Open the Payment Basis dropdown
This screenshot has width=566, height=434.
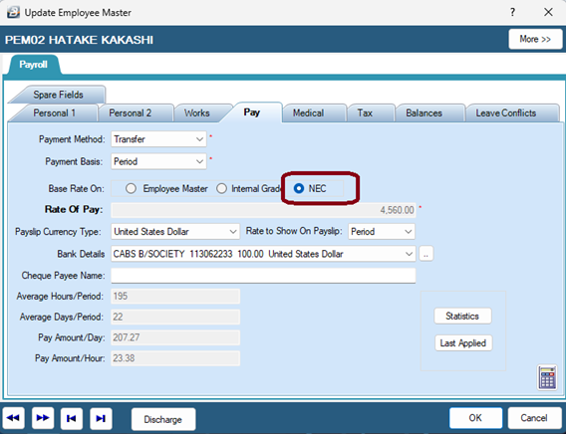[199, 161]
